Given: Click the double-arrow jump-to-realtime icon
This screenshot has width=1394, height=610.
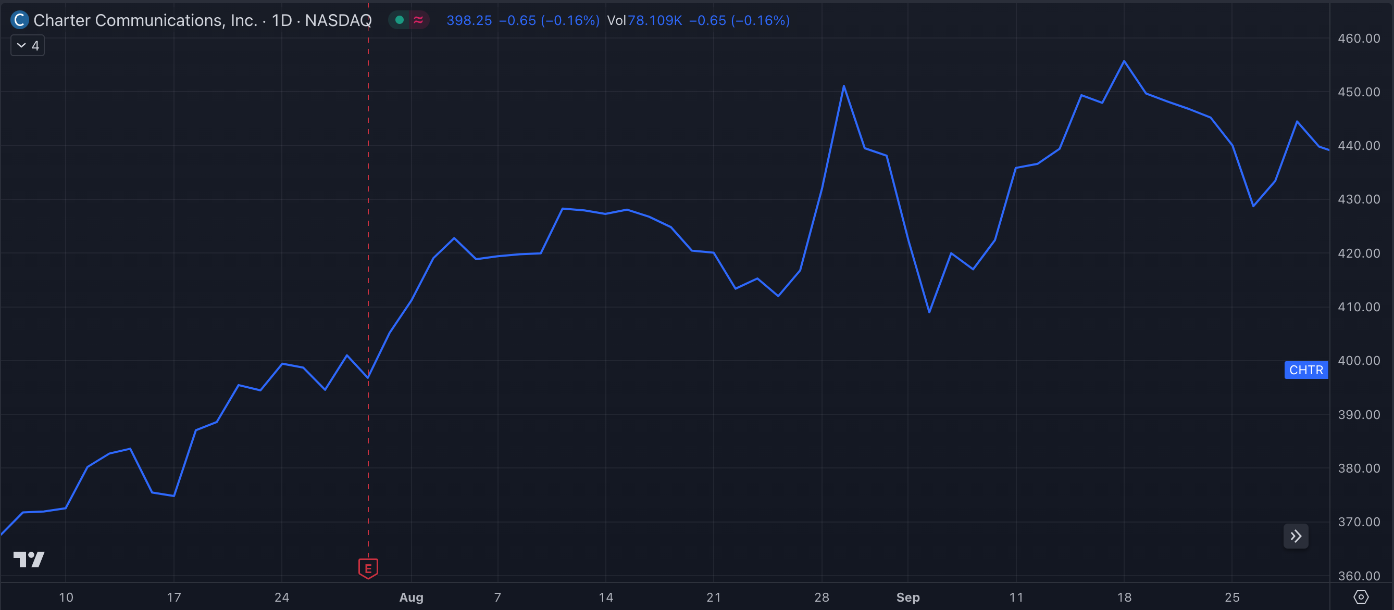Looking at the screenshot, I should click(x=1296, y=536).
